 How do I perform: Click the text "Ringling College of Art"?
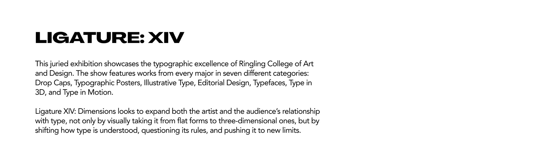(276, 64)
